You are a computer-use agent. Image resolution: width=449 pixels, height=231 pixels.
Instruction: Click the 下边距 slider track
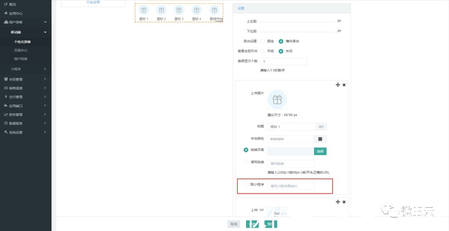(x=297, y=32)
